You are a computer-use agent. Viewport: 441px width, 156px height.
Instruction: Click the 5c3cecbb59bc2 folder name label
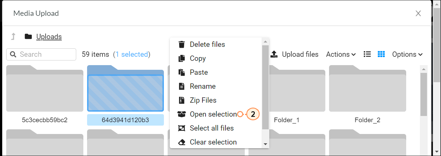45,120
